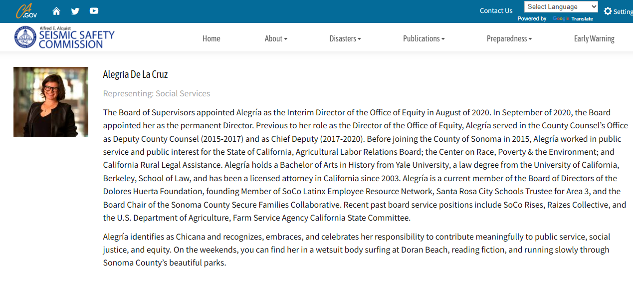
Task: Go to the Home menu item
Action: click(211, 38)
